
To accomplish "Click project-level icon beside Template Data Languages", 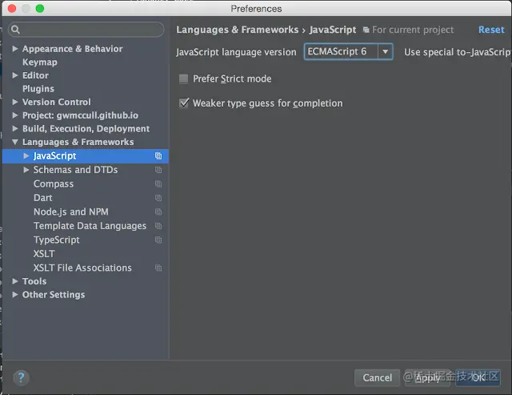I will [x=158, y=226].
